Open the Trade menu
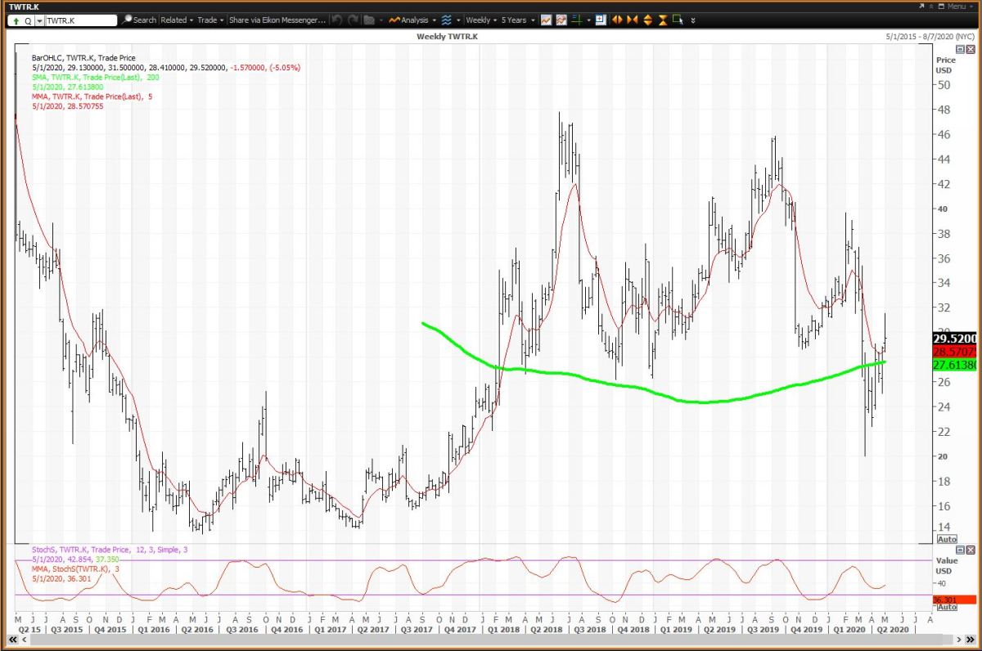The image size is (982, 651). (209, 20)
